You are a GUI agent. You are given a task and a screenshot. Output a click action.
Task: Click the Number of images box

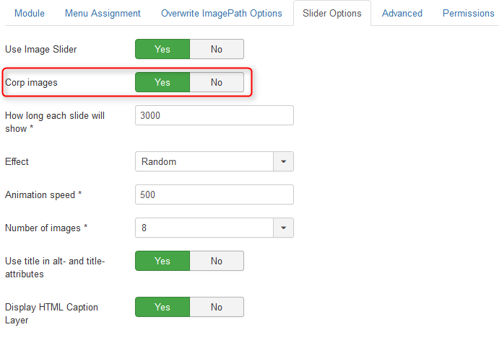point(204,228)
